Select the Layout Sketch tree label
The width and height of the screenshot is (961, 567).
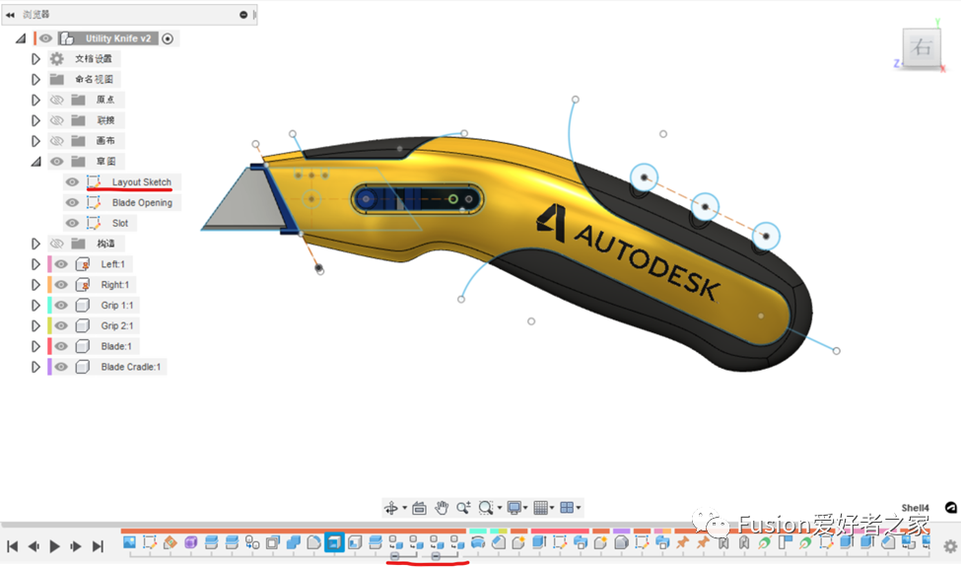tap(142, 182)
